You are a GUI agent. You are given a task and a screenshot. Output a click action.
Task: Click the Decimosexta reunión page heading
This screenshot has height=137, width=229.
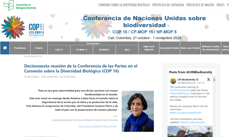click(x=81, y=68)
